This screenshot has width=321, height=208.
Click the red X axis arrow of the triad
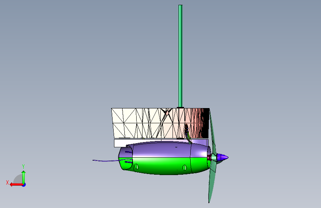click(16, 185)
